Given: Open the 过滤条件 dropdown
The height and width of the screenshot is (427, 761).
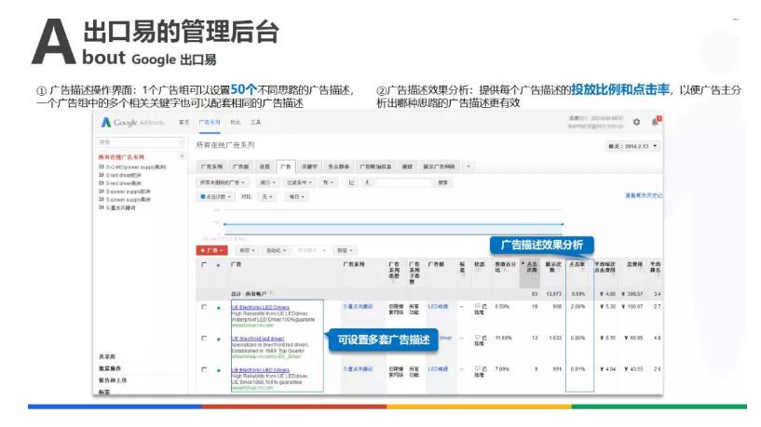Looking at the screenshot, I should pyautogui.click(x=299, y=182).
